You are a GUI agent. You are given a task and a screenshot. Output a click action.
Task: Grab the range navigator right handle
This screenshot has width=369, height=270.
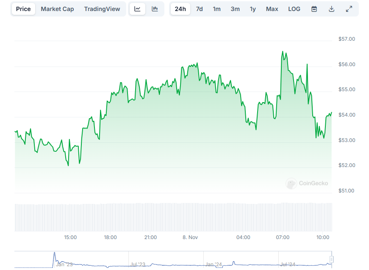coord(331,259)
